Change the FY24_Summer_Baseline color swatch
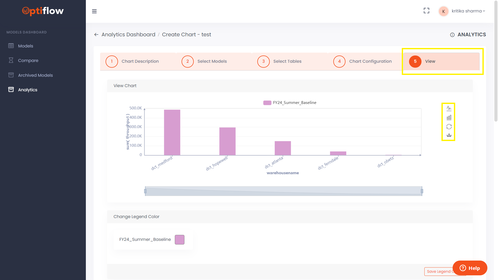The image size is (498, 280). 179,239
